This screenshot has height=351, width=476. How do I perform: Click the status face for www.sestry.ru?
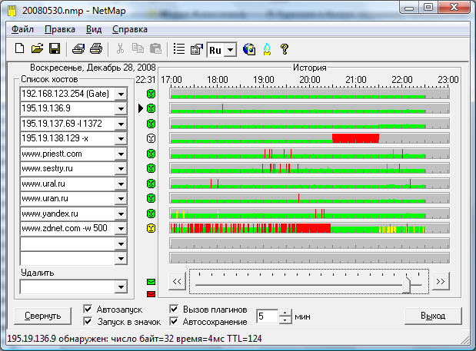[x=151, y=168]
